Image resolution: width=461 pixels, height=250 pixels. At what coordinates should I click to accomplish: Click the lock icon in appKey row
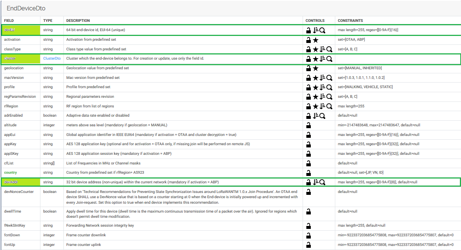(x=308, y=144)
